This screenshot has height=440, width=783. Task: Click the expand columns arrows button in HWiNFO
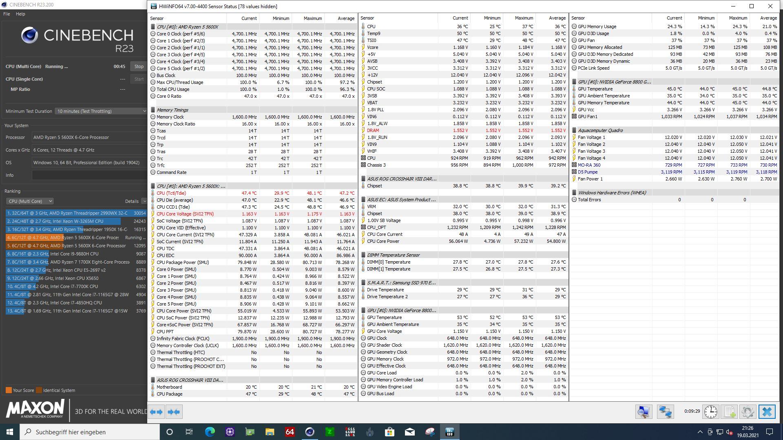coord(156,412)
